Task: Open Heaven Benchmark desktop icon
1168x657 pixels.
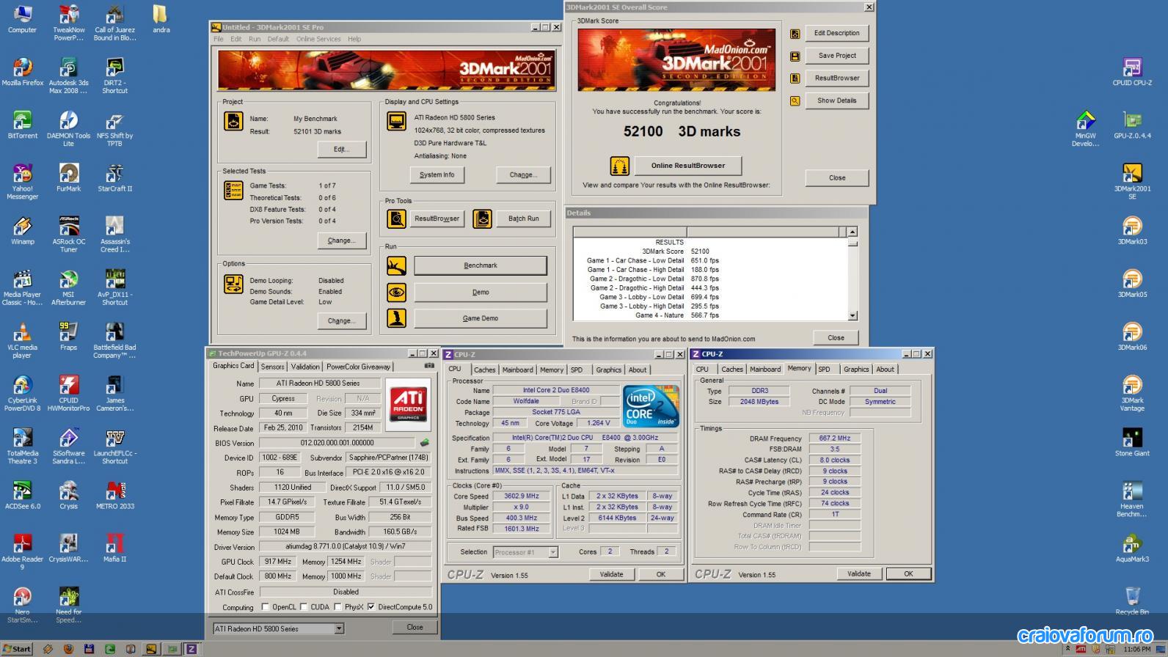Action: [1132, 499]
